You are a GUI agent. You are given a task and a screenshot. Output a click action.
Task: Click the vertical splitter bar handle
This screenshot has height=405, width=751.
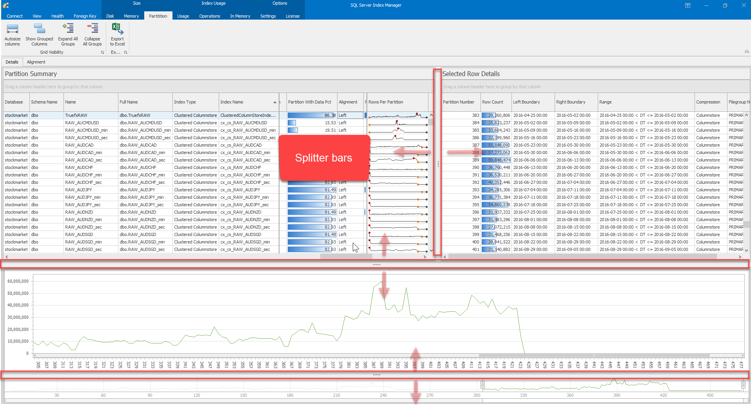click(438, 164)
